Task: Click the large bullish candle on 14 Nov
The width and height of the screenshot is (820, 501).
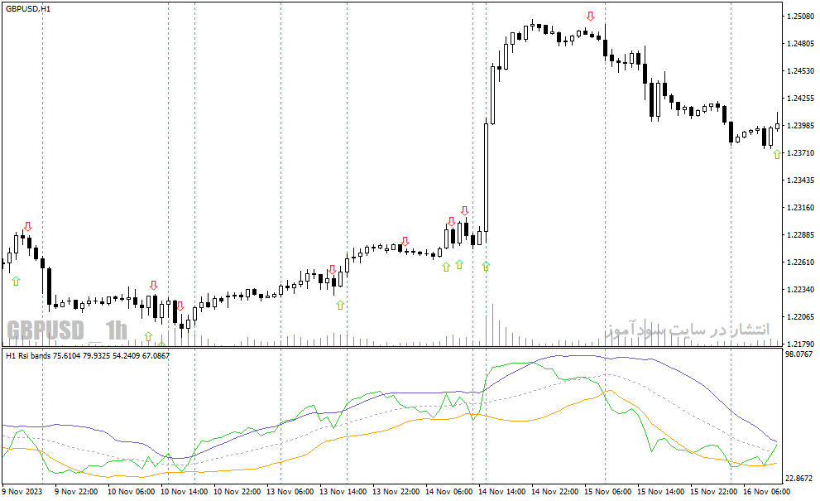Action: 486,177
